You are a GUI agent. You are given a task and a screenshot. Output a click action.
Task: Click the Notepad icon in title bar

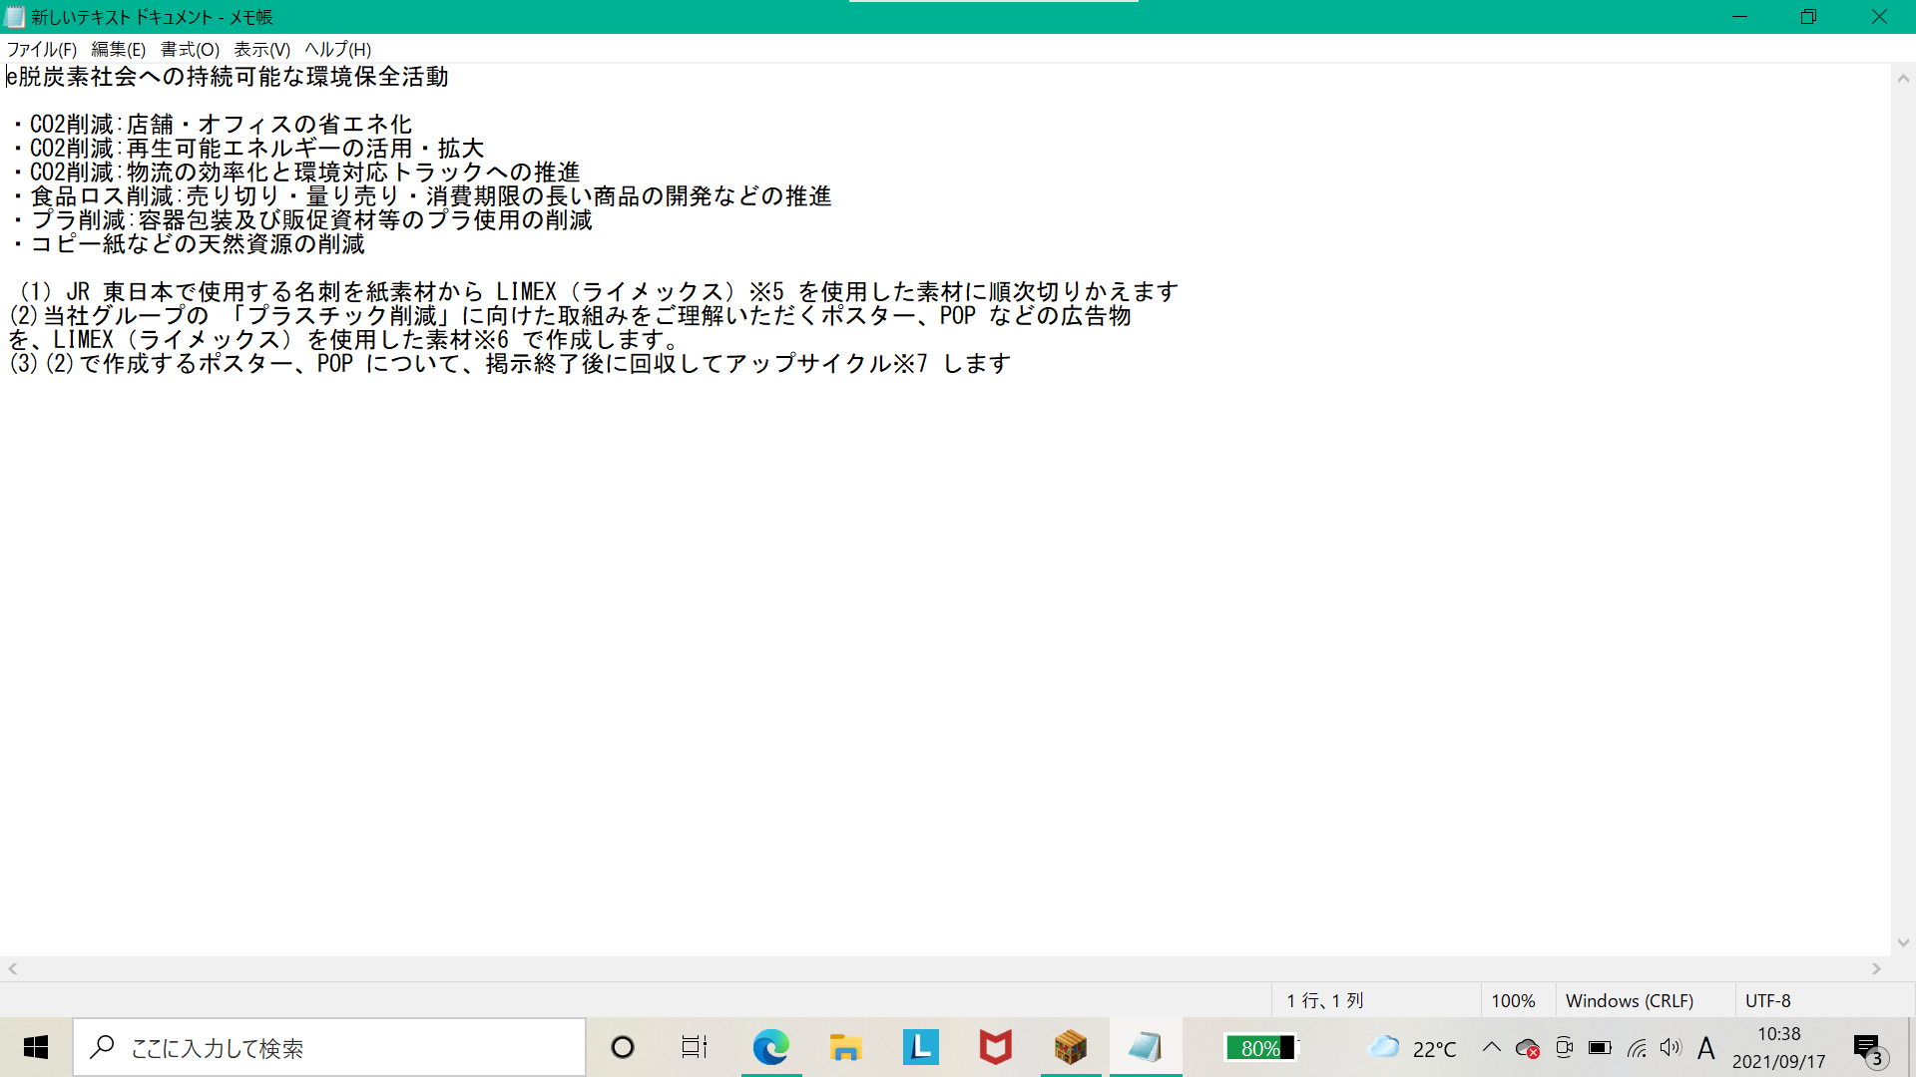[15, 17]
